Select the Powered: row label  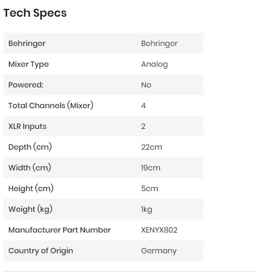click(x=26, y=85)
